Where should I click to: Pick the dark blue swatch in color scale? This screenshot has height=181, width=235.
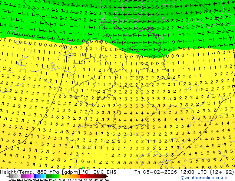[x=35, y=176]
